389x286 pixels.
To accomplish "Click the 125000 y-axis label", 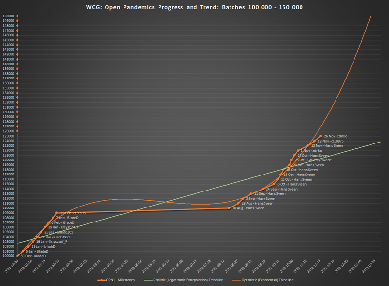I will (8, 136).
